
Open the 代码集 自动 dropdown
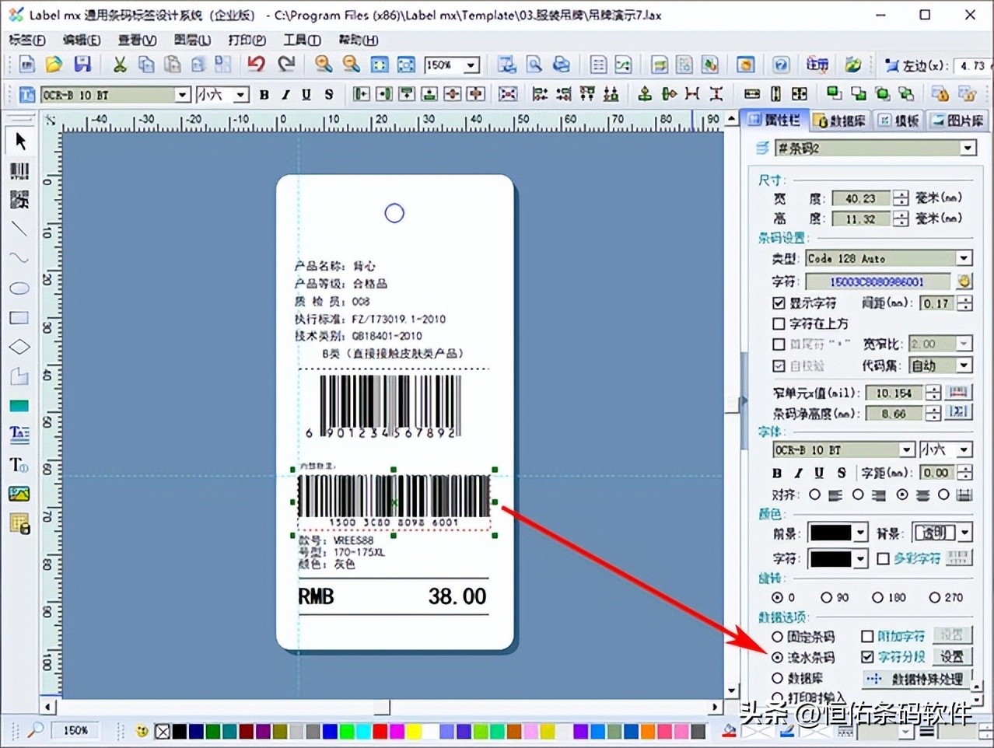point(964,365)
